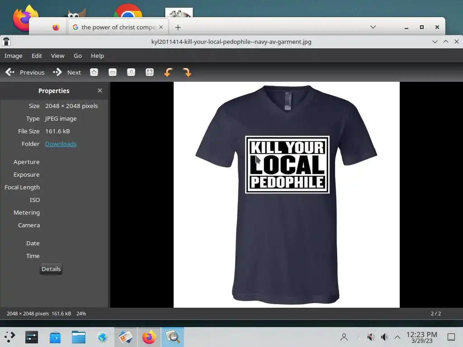The width and height of the screenshot is (463, 347).
Task: Switch to the image viewer task in taskbar
Action: tap(126, 337)
